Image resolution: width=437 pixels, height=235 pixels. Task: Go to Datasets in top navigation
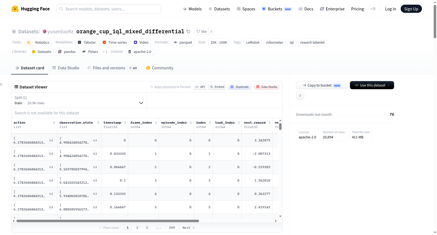click(219, 9)
